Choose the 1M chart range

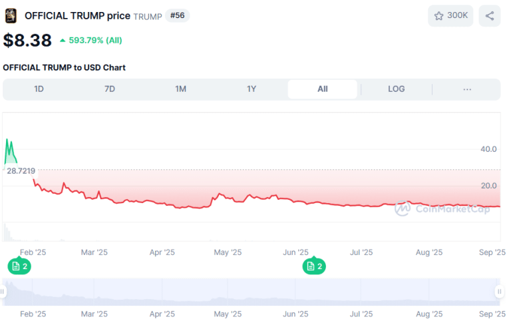point(180,89)
